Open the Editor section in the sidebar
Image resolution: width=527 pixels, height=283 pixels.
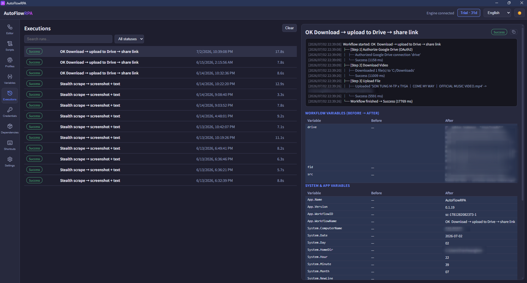[10, 29]
